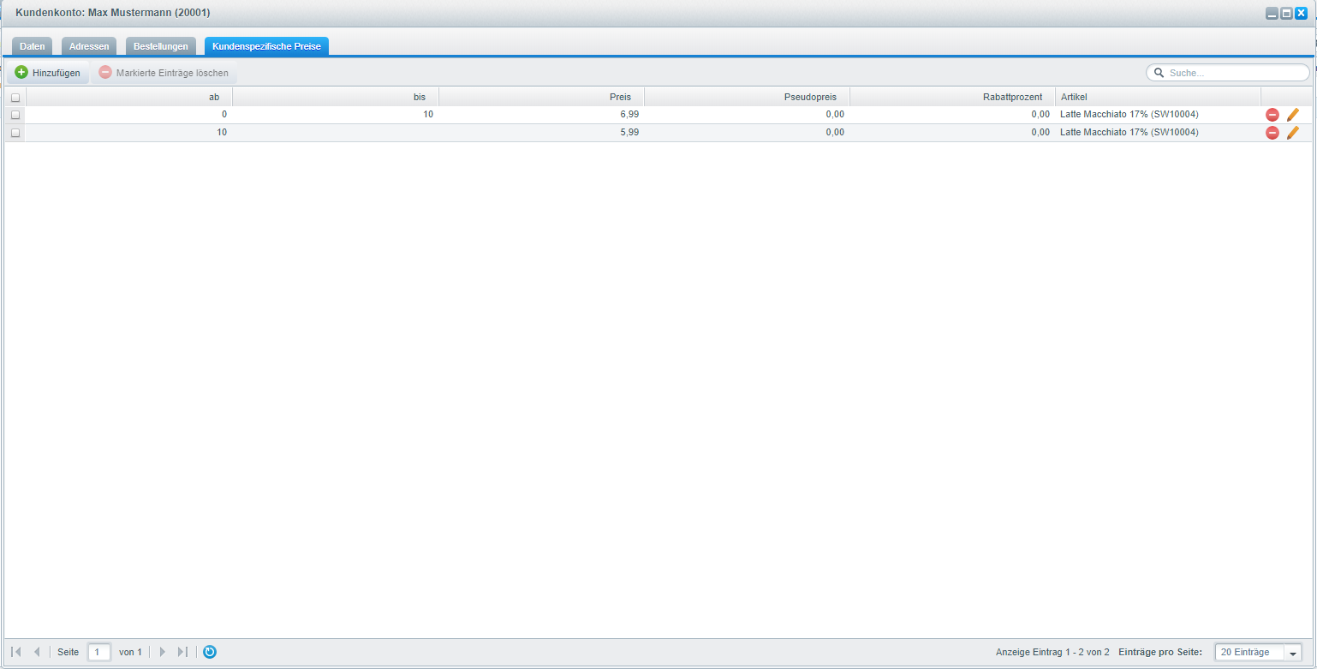Screen dimensions: 1317x669
Task: Sort by the bis column header
Action: coord(336,97)
